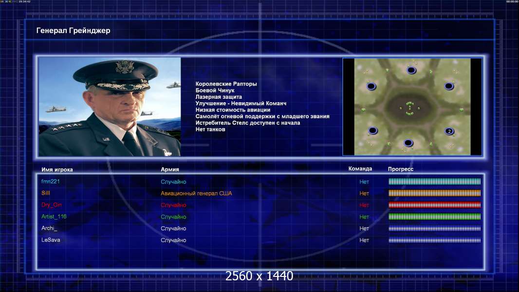Image resolution: width=519 pixels, height=292 pixels.
Task: Click the 'Нет' team value for fmn221
Action: click(364, 182)
